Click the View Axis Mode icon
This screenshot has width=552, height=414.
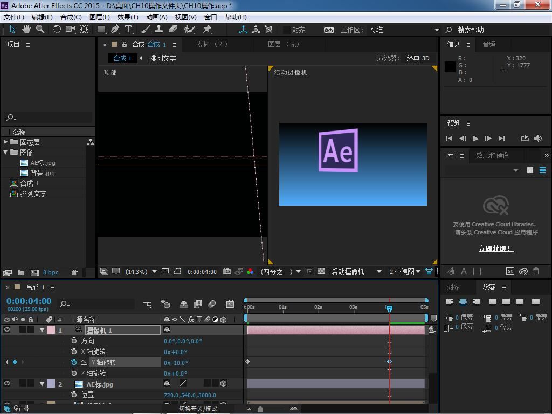click(268, 30)
